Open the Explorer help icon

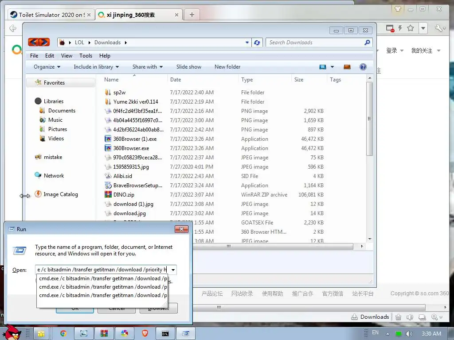(x=363, y=67)
